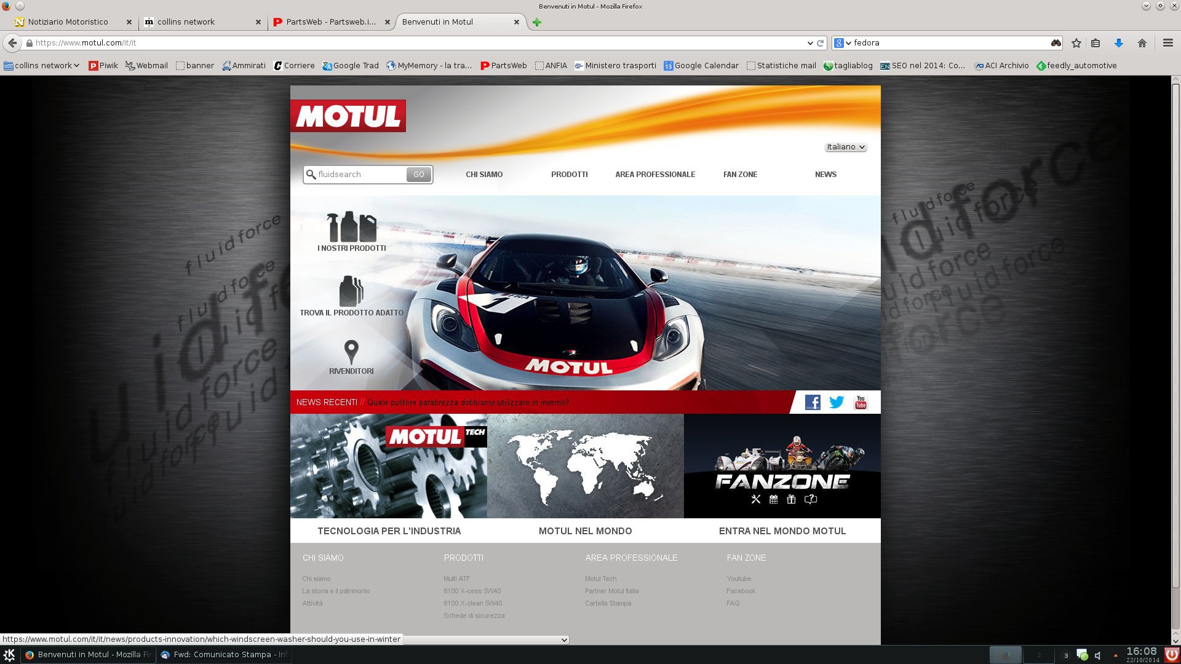This screenshot has height=664, width=1181.
Task: Open Motul's YouTube icon
Action: (x=861, y=402)
